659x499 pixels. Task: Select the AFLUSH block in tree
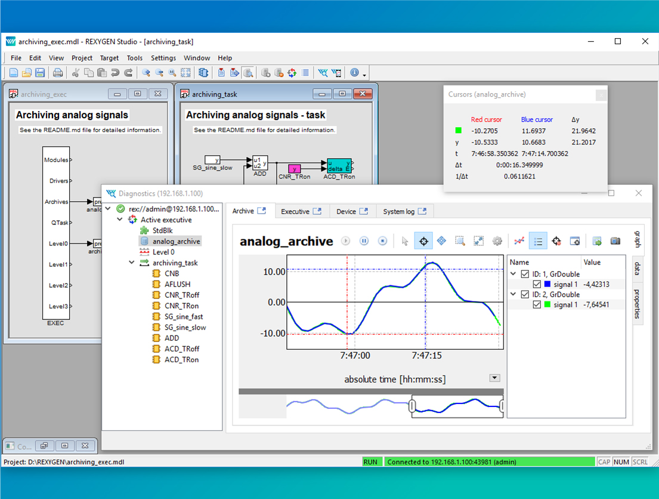point(177,285)
